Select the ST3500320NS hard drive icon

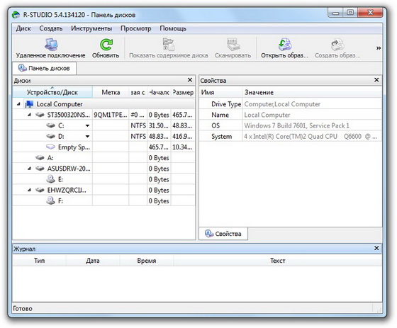coord(40,115)
